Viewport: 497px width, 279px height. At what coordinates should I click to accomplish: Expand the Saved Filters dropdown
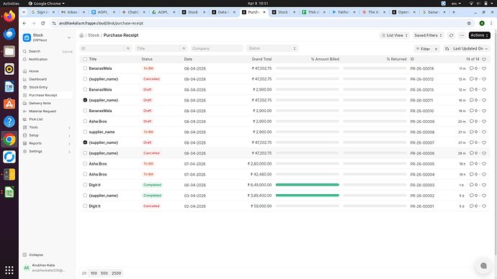pos(428,35)
